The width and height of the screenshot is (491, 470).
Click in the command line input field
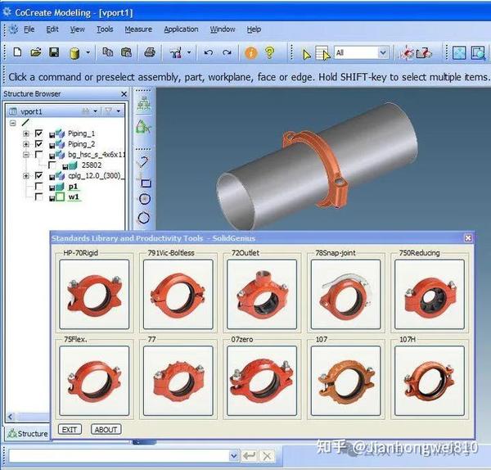click(x=119, y=455)
